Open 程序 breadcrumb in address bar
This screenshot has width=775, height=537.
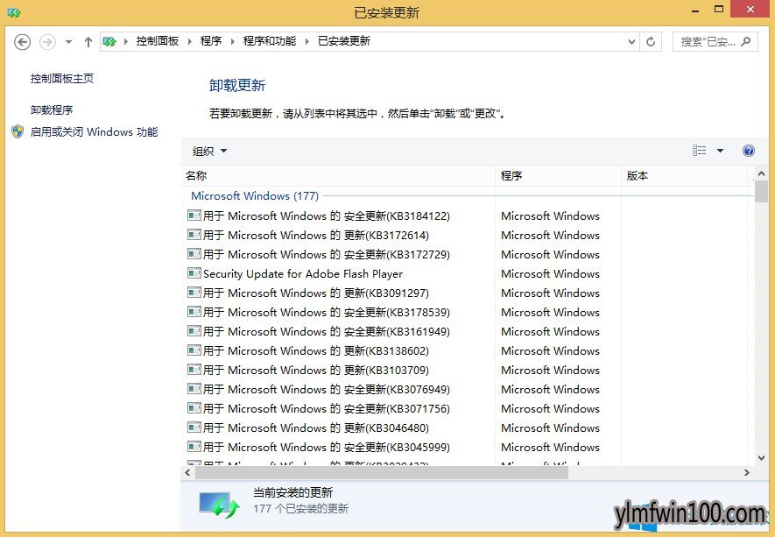click(210, 41)
